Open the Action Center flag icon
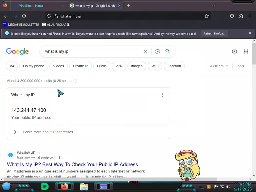256x192 pixels. coord(216,186)
